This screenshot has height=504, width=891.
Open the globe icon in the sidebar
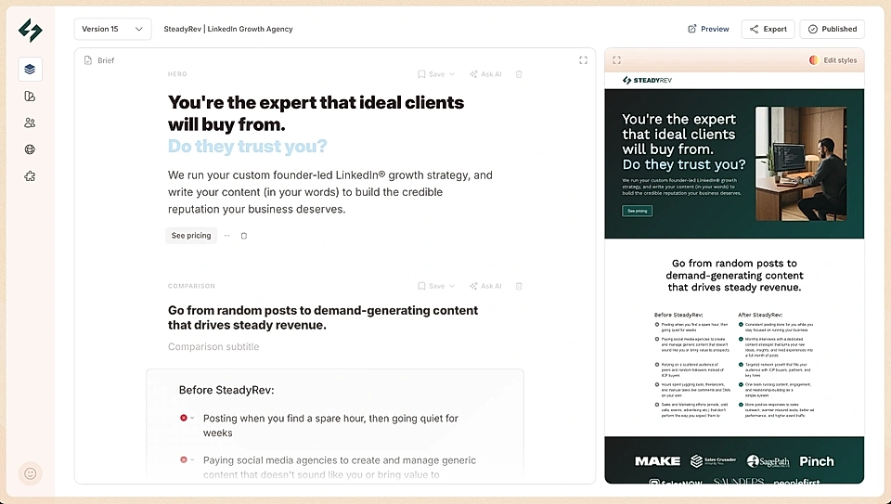click(x=30, y=149)
